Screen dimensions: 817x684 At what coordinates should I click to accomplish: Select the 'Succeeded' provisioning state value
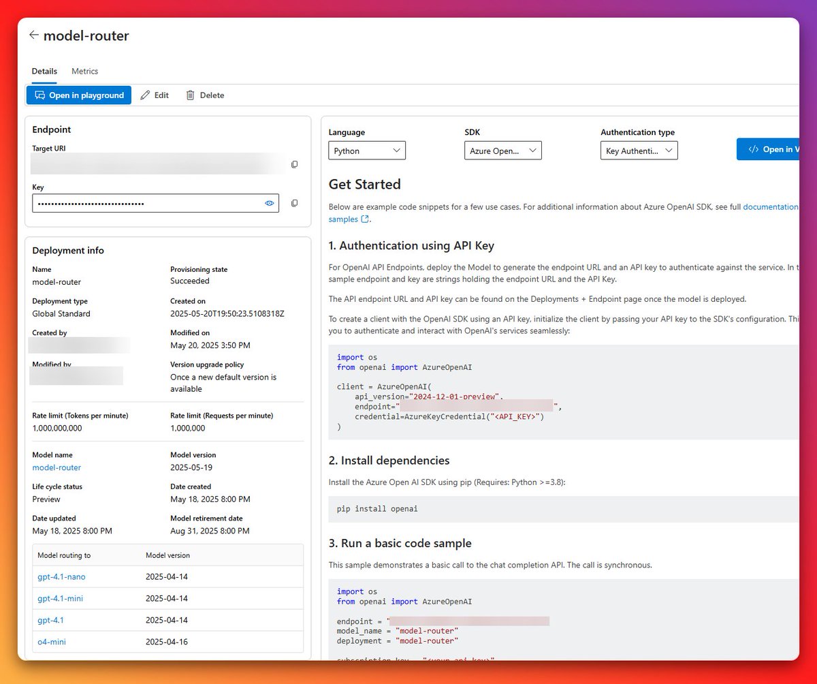pos(190,281)
